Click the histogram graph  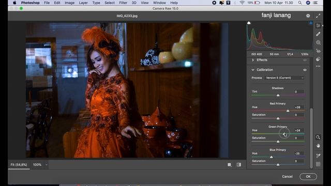point(280,36)
